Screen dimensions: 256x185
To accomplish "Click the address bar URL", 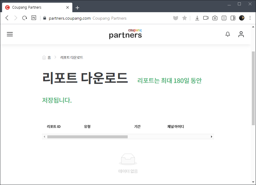I will (70, 18).
